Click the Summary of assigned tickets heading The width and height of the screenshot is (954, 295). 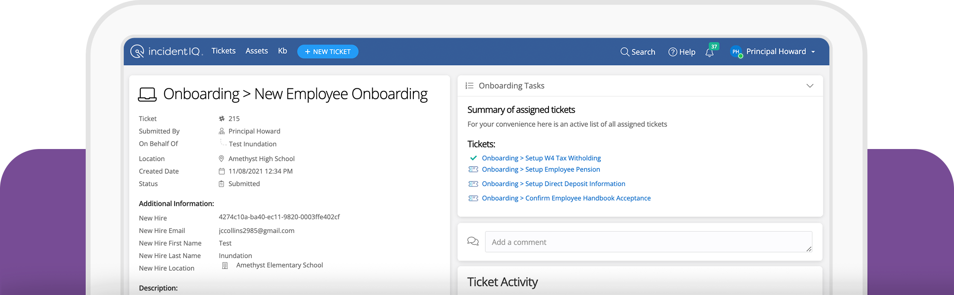coord(521,110)
